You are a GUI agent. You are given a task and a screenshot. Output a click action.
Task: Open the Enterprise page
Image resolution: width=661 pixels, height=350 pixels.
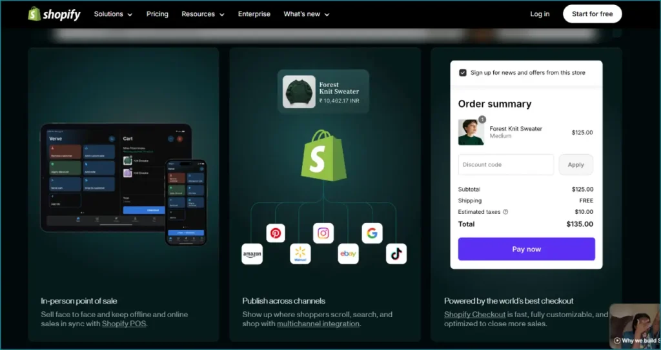(x=254, y=14)
